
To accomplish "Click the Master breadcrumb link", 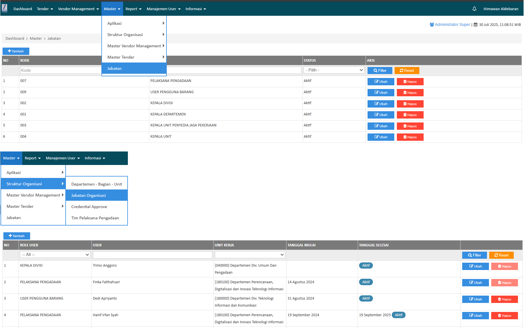I will pyautogui.click(x=36, y=39).
